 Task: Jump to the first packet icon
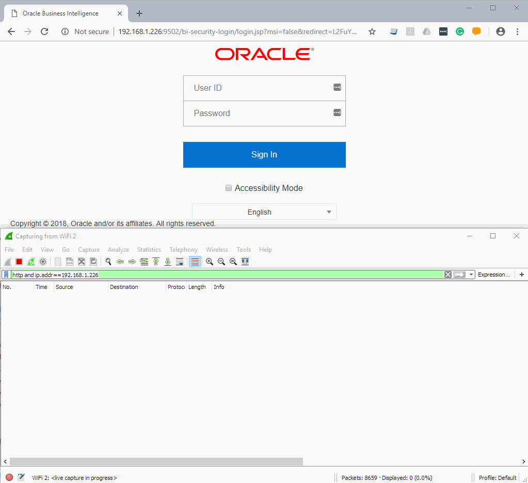pos(156,262)
